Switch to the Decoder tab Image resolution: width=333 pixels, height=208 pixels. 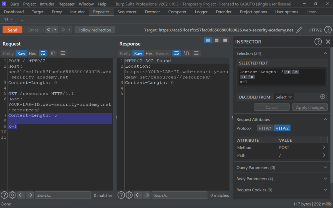(x=152, y=12)
